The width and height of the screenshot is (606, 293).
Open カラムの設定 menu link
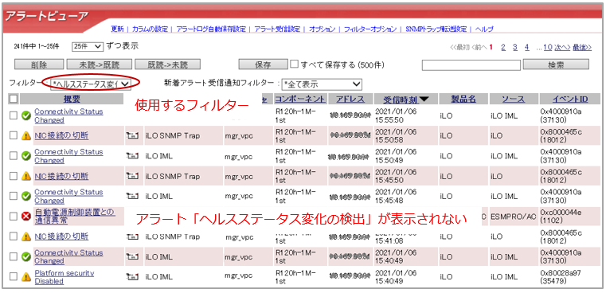(150, 29)
